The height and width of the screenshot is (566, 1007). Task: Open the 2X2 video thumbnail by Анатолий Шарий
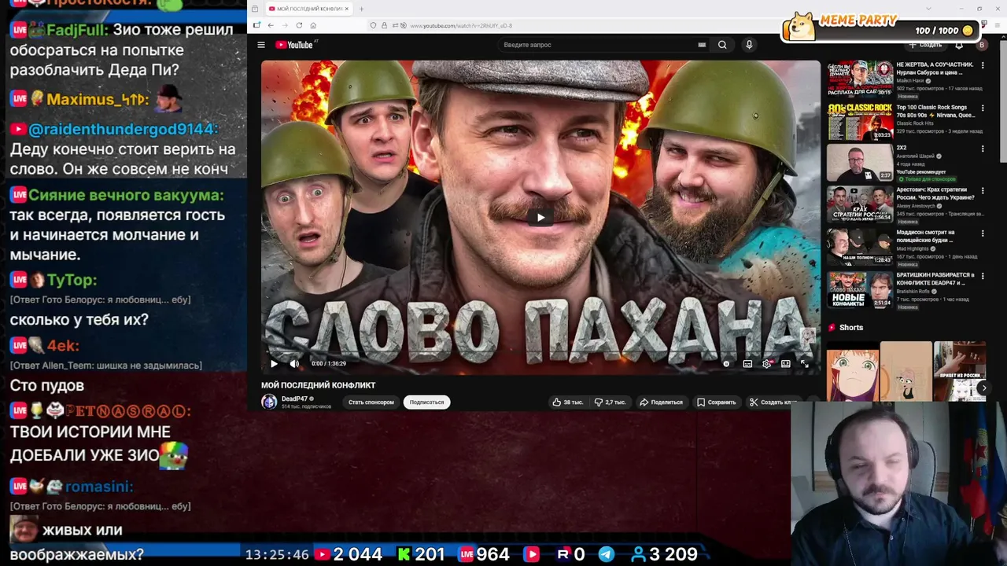pyautogui.click(x=860, y=164)
